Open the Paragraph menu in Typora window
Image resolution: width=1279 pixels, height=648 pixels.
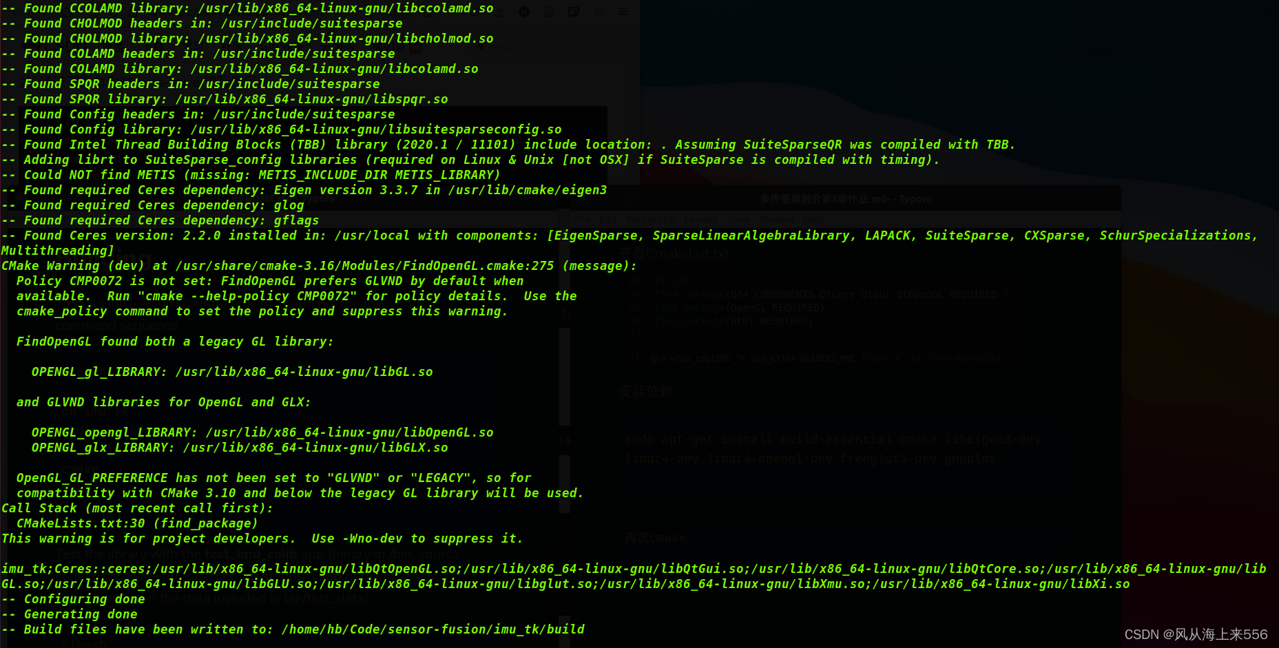pyautogui.click(x=651, y=220)
